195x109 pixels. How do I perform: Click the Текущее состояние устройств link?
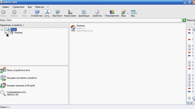(22, 78)
